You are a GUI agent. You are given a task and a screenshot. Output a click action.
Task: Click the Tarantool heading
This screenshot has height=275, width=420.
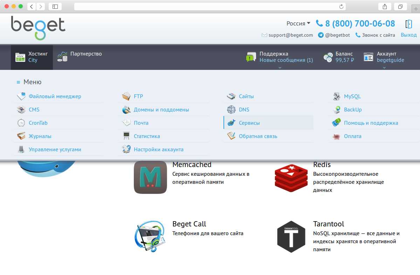328,224
